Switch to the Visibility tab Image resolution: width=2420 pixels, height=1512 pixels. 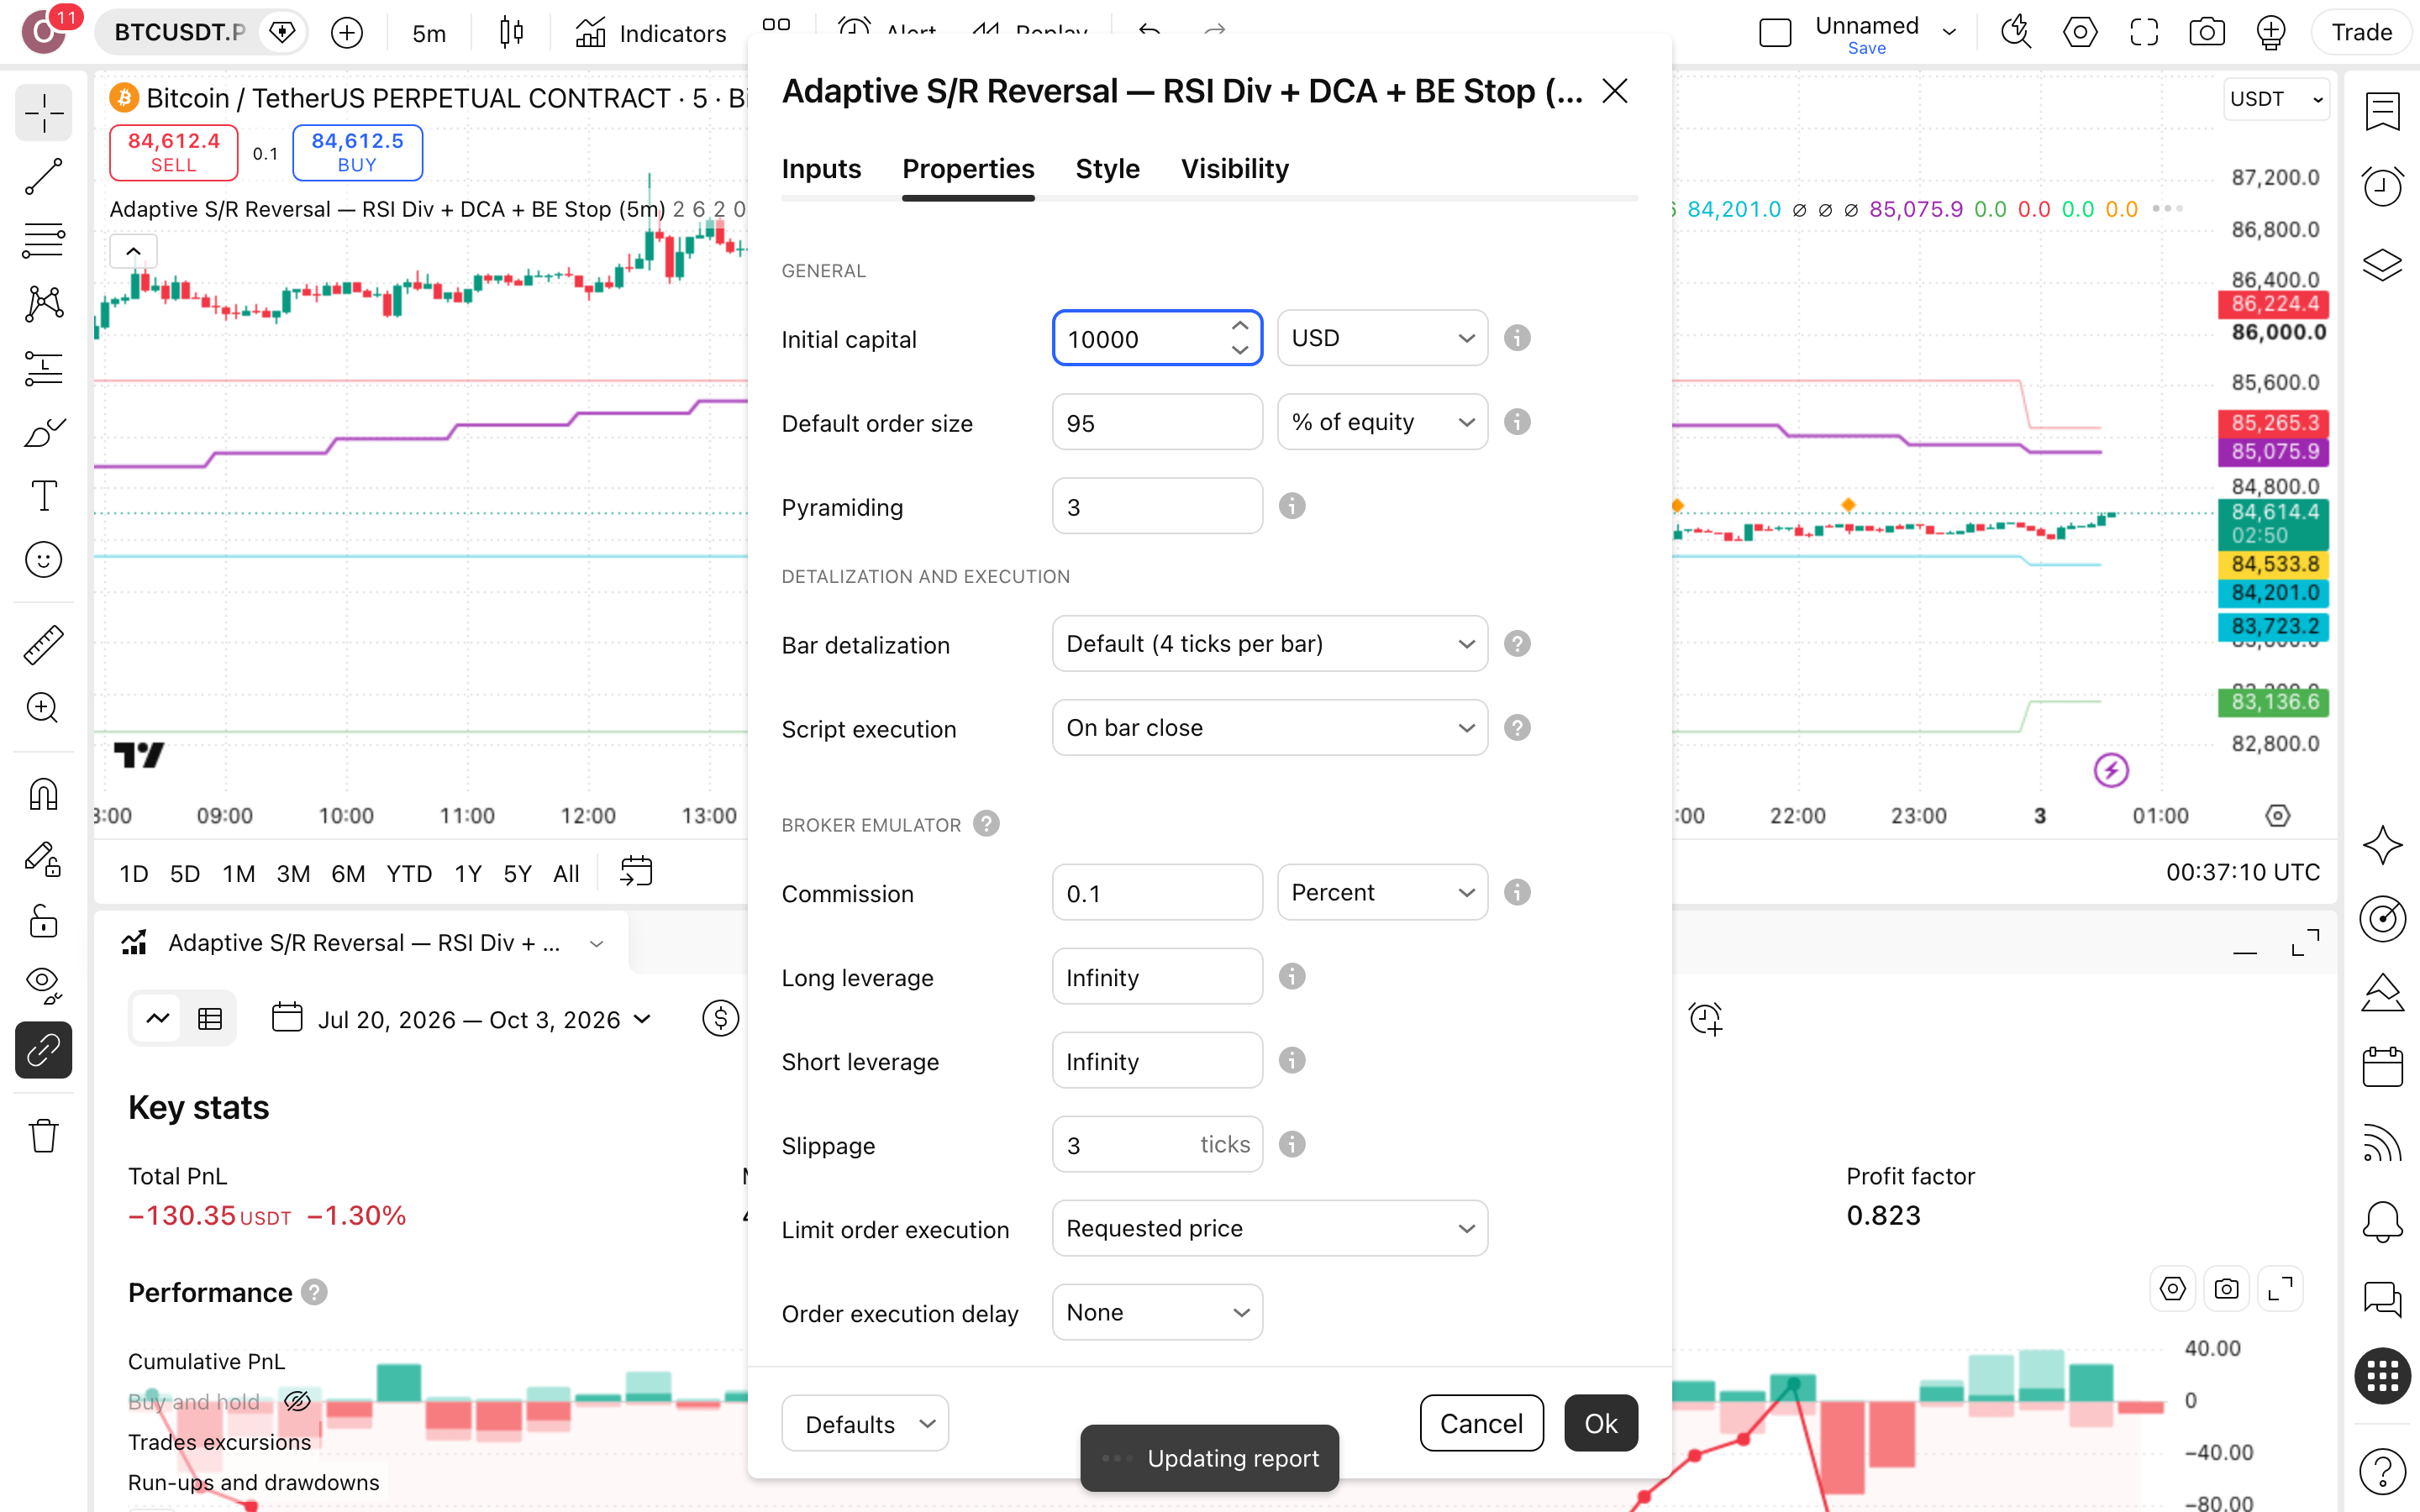pos(1234,169)
